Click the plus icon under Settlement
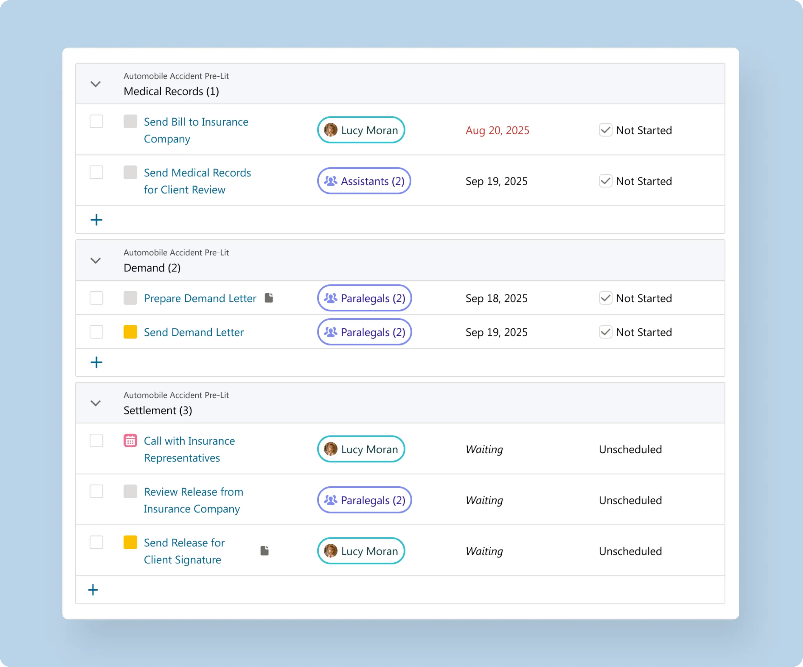Image resolution: width=803 pixels, height=667 pixels. tap(93, 590)
